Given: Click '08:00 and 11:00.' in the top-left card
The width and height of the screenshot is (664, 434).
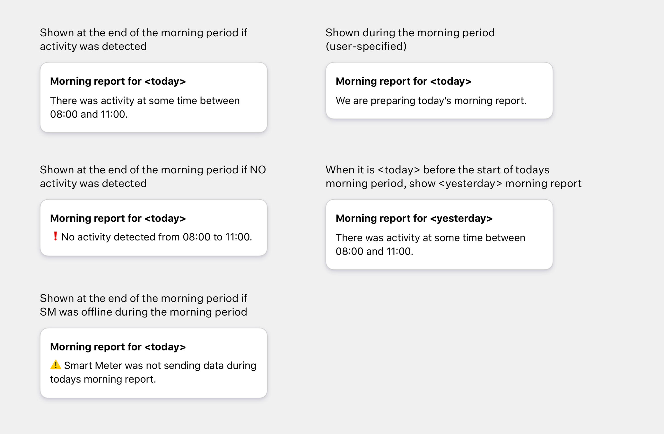Looking at the screenshot, I should pos(89,114).
